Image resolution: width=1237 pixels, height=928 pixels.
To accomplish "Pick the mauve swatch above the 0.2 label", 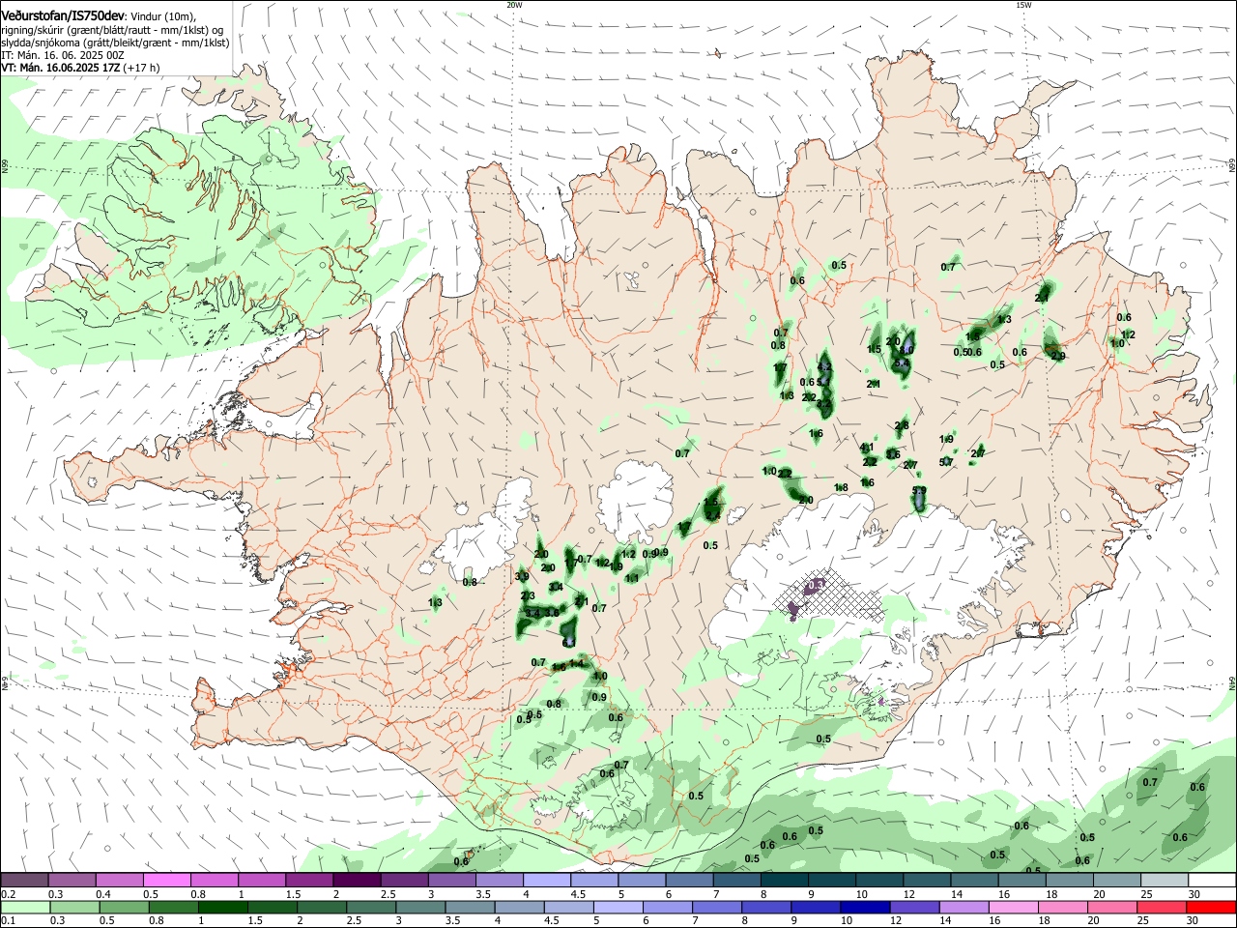I will [x=25, y=880].
